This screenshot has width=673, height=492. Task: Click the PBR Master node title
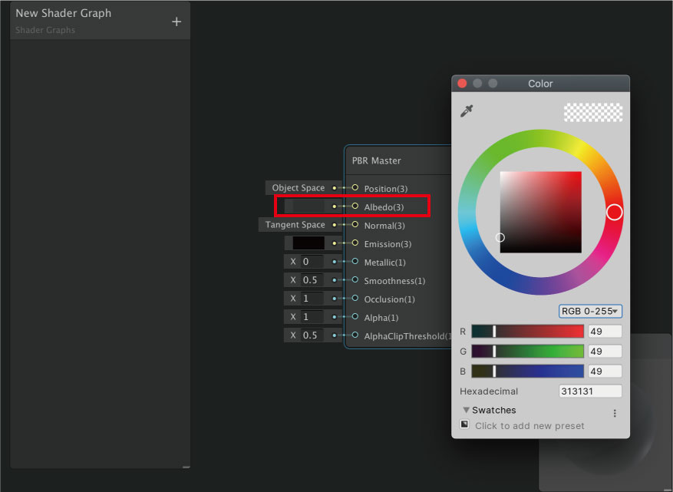377,160
